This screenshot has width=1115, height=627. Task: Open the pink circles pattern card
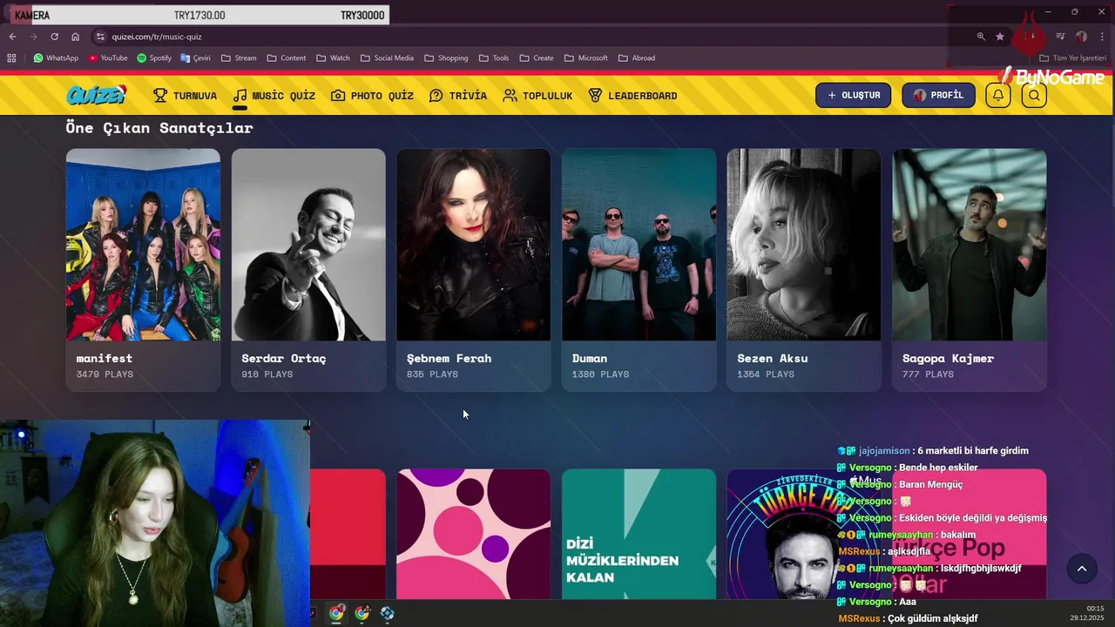pos(473,534)
